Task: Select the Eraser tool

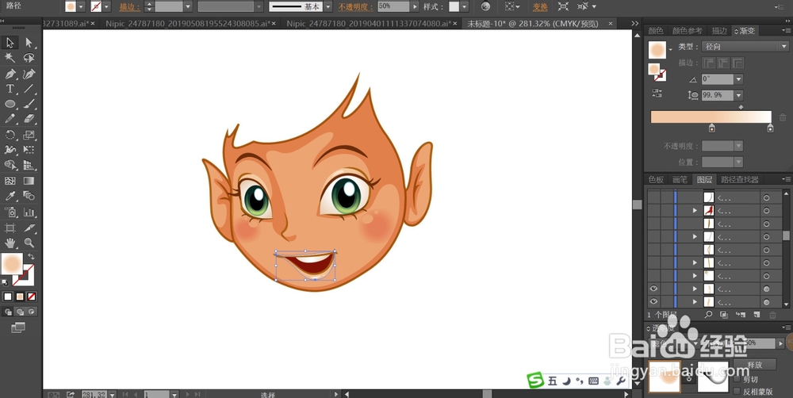Action: coord(29,119)
